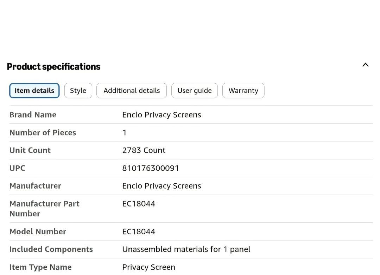Click the Unit Count label
The width and height of the screenshot is (380, 275).
click(30, 150)
